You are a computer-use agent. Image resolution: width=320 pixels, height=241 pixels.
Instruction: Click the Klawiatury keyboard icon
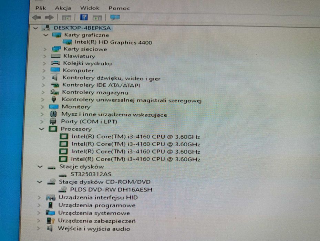point(56,56)
